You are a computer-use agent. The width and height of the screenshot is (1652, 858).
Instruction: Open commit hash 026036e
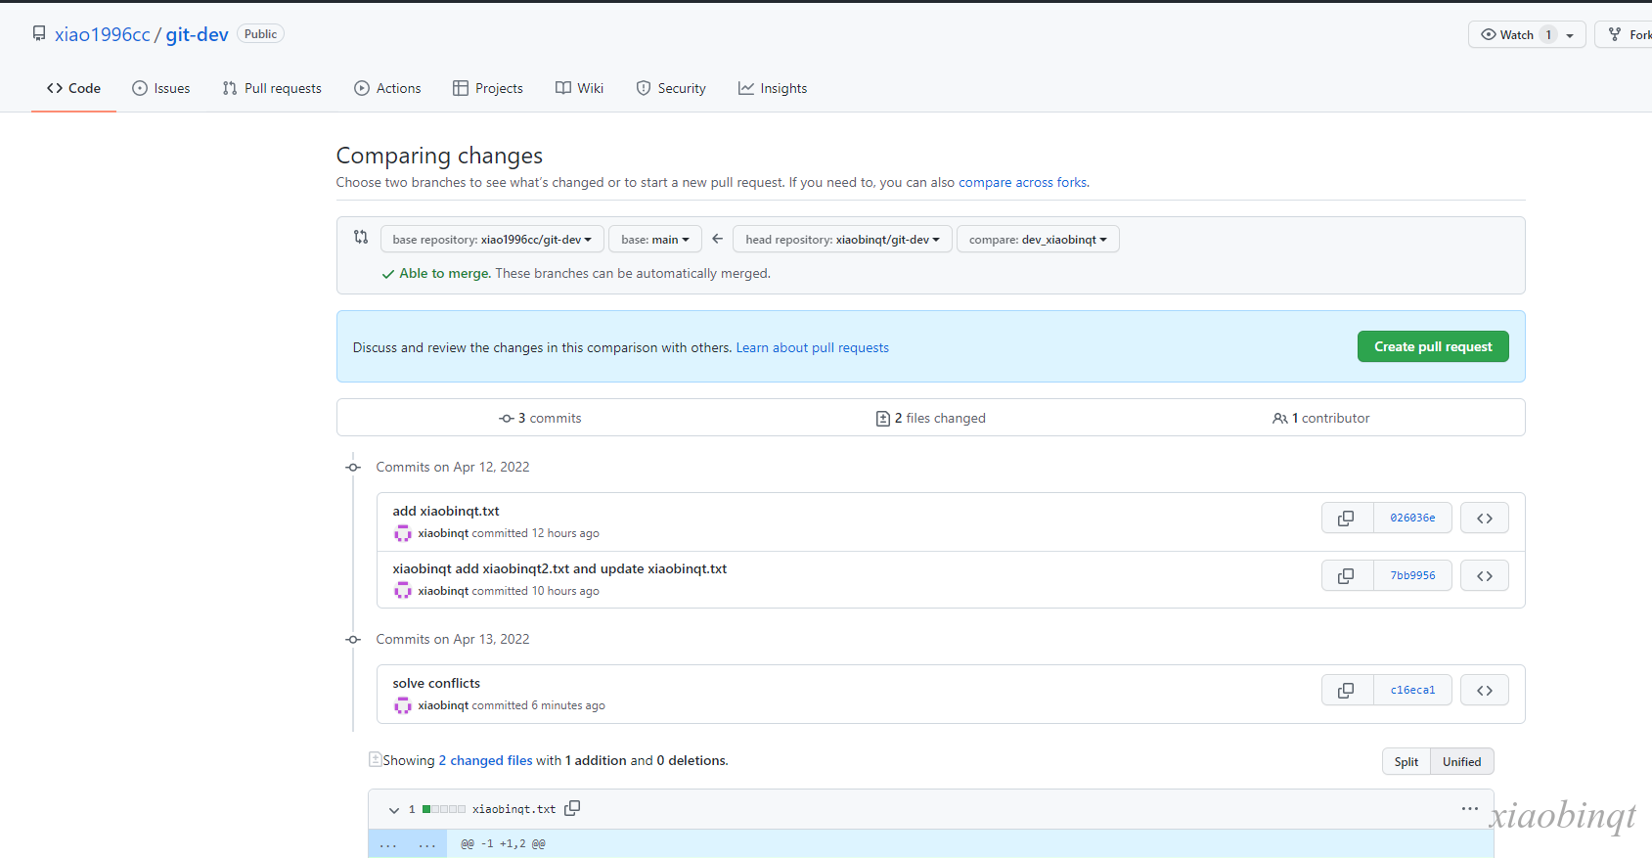point(1412,518)
